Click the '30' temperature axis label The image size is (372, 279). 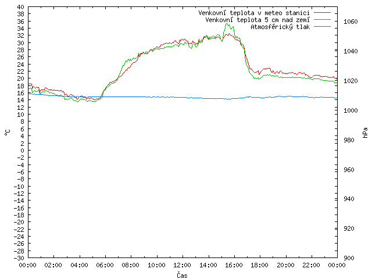21,43
